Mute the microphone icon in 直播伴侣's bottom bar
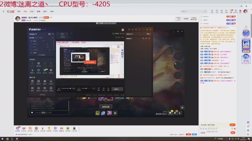The width and height of the screenshot is (252, 141). [x=59, y=89]
